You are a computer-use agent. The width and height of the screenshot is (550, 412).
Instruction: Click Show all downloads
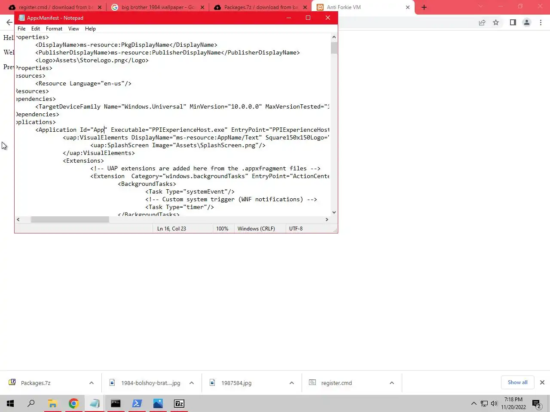coord(517,382)
